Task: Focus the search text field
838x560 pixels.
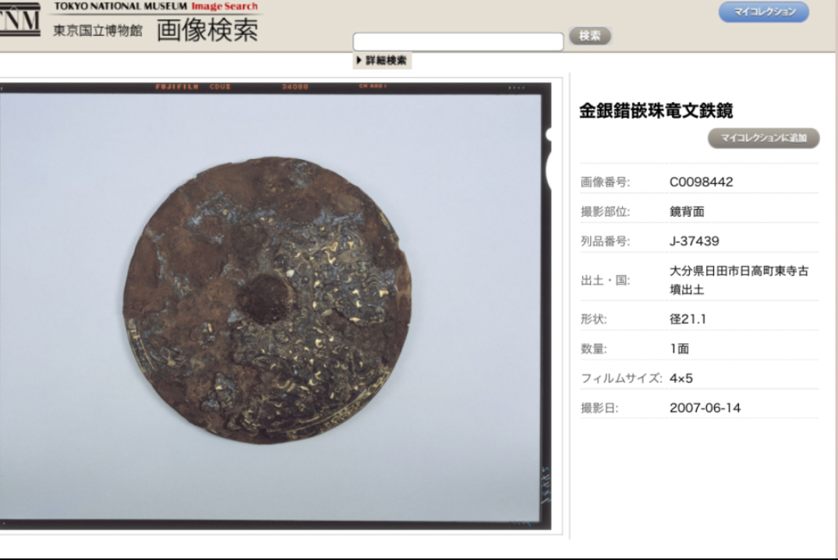Action: (x=458, y=42)
